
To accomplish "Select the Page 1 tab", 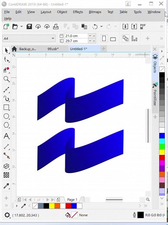I will 72,199.
